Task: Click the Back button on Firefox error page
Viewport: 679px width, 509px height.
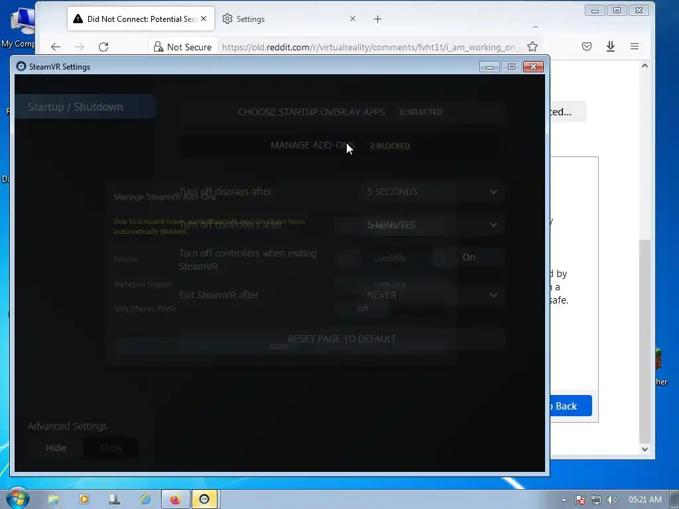Action: [x=571, y=406]
